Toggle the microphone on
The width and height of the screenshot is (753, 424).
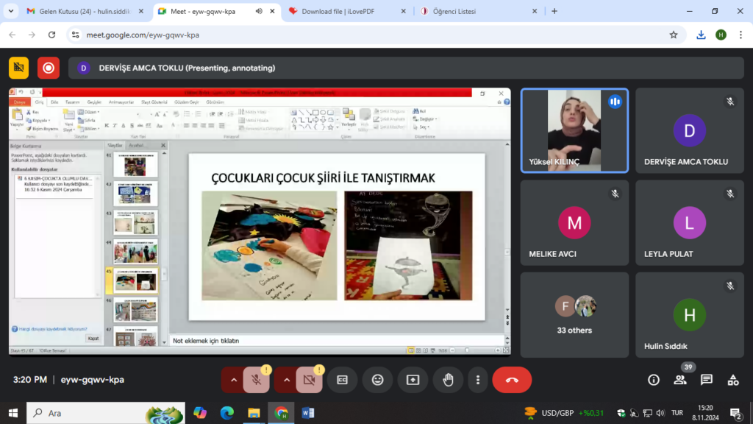(256, 380)
